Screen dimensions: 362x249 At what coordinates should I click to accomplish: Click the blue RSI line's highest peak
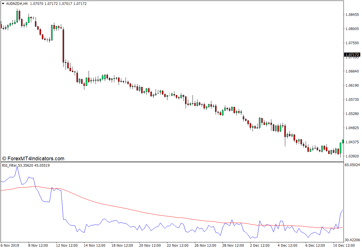(x=17, y=167)
